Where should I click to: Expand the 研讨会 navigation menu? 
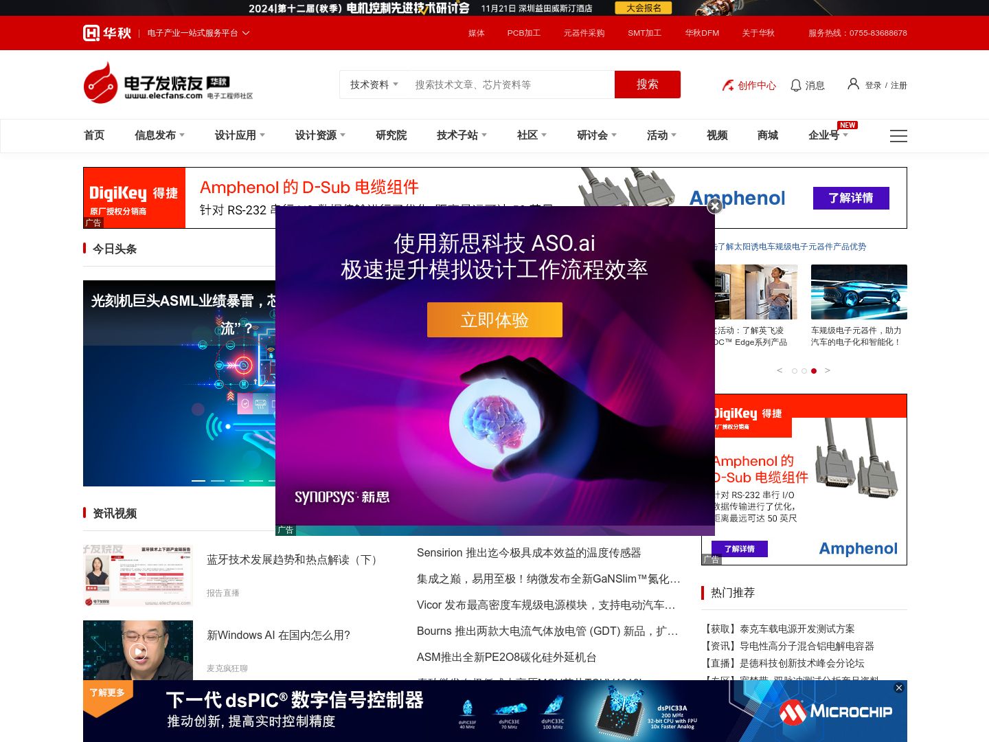(597, 135)
